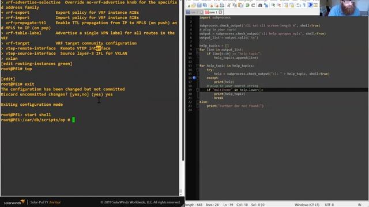The image size is (369, 207).
Task: Close the 'new 1' tab with its X
Action: [220, 12]
